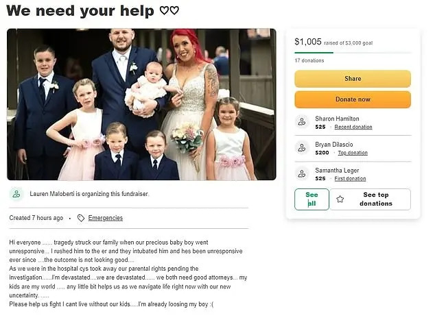
Task: Click the Share button
Action: (353, 79)
